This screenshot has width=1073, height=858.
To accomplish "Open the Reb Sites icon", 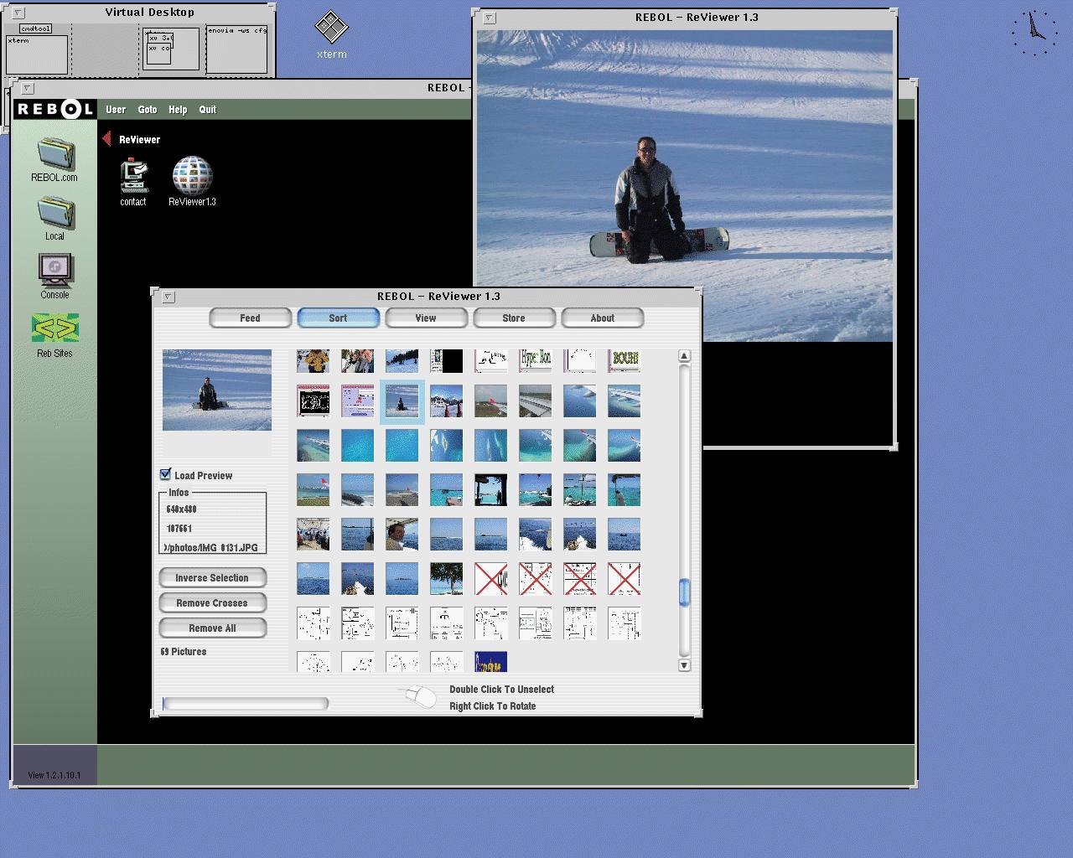I will click(55, 328).
